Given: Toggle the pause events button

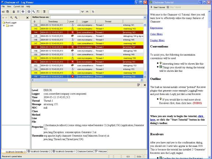Looking at the screenshot, I should tap(18, 12).
